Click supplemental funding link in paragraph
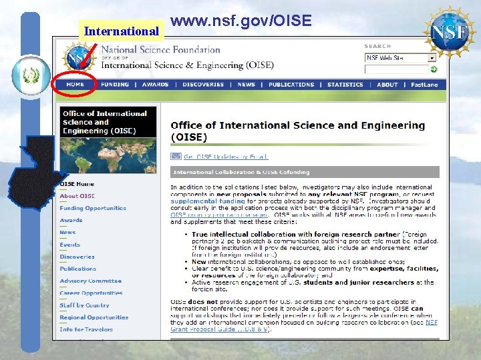The width and height of the screenshot is (481, 360). pyautogui.click(x=208, y=201)
